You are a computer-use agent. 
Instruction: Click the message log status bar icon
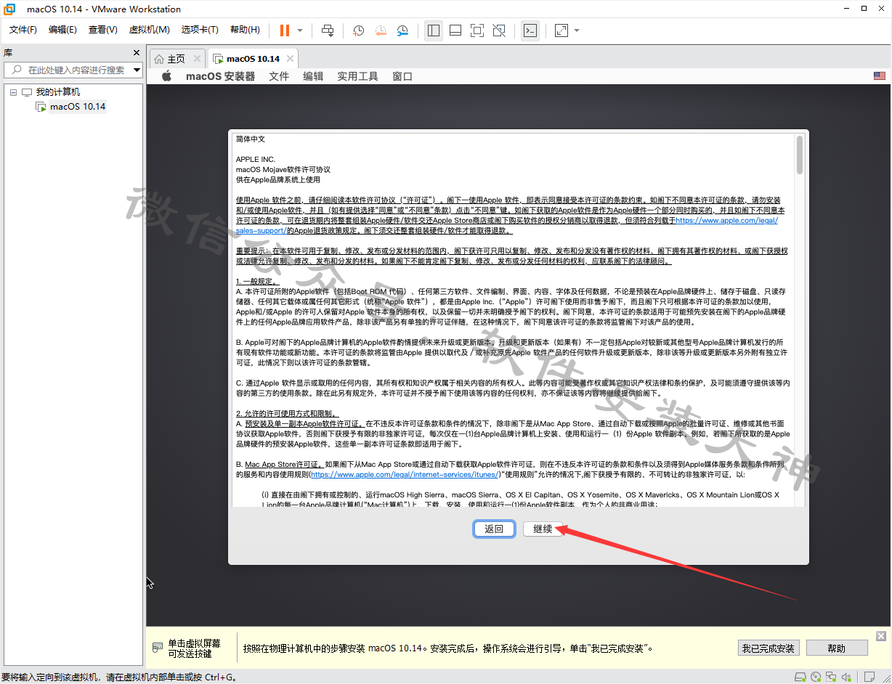pos(869,677)
